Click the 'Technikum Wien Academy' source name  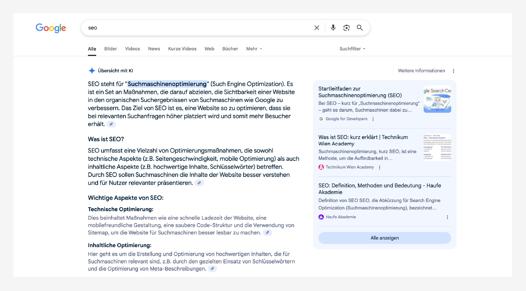coord(350,167)
